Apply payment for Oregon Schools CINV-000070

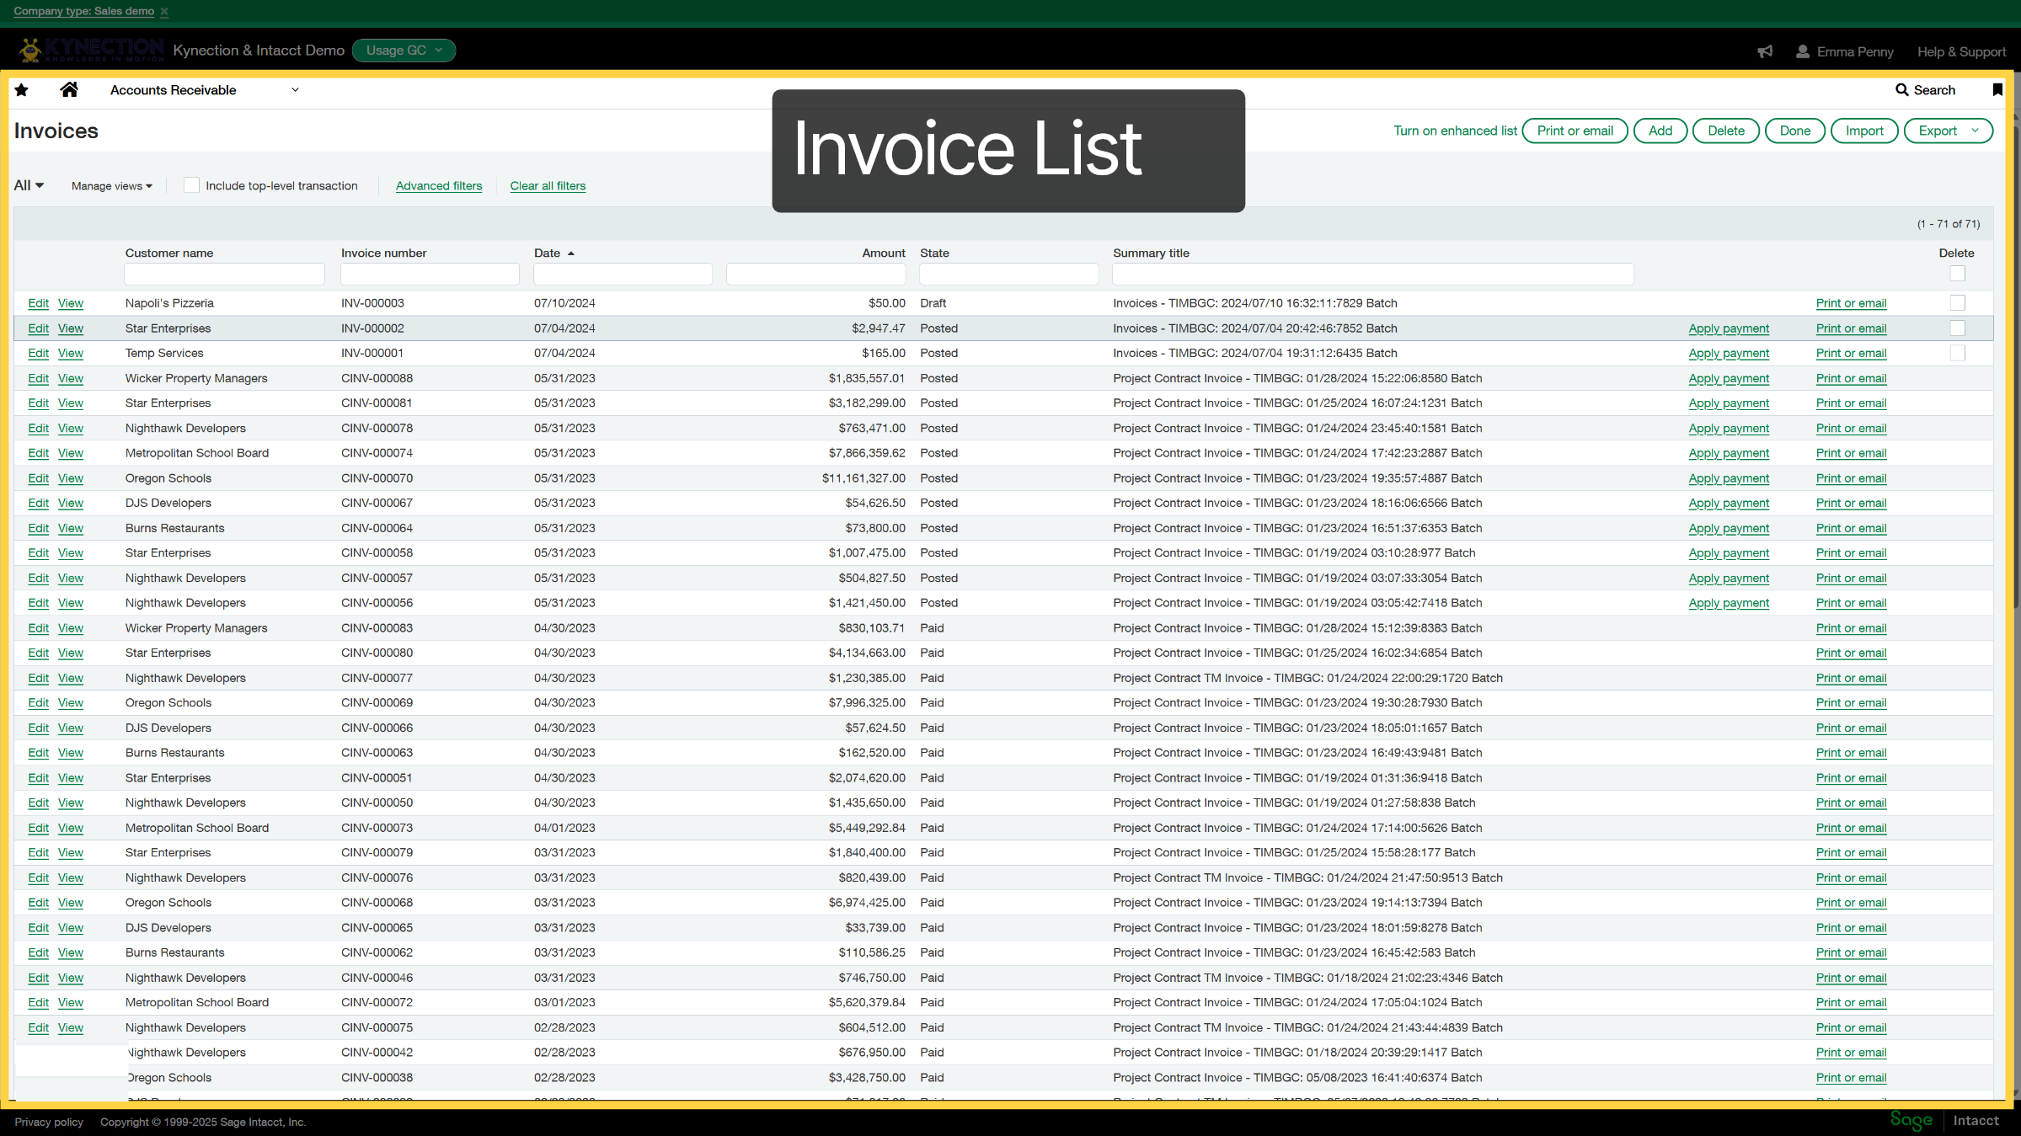pyautogui.click(x=1729, y=478)
